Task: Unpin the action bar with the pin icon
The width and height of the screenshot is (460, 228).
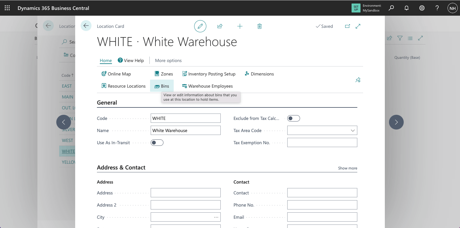Action: click(358, 80)
